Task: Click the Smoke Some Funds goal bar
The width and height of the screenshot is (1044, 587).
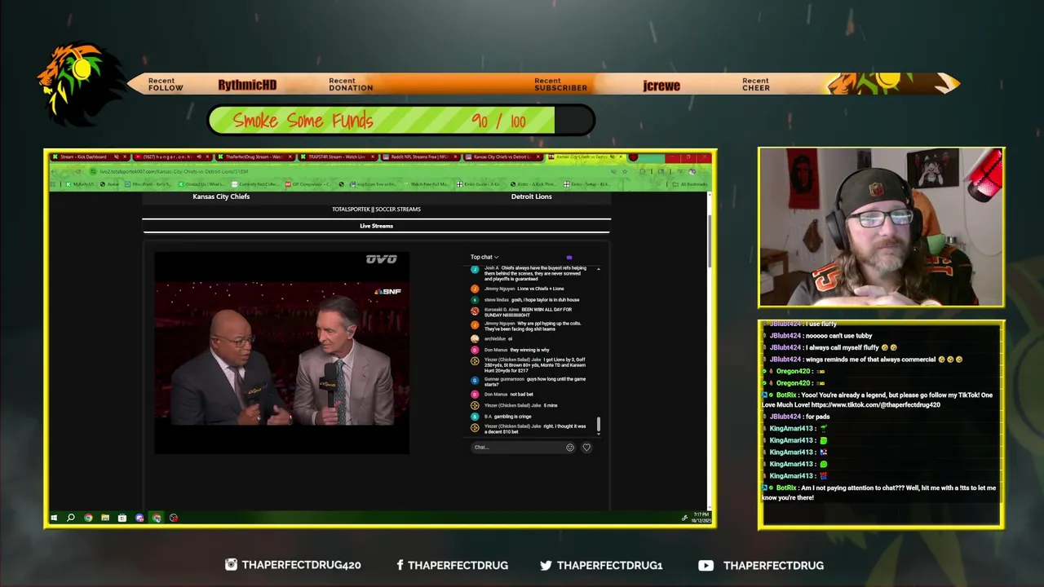Action: (400, 121)
